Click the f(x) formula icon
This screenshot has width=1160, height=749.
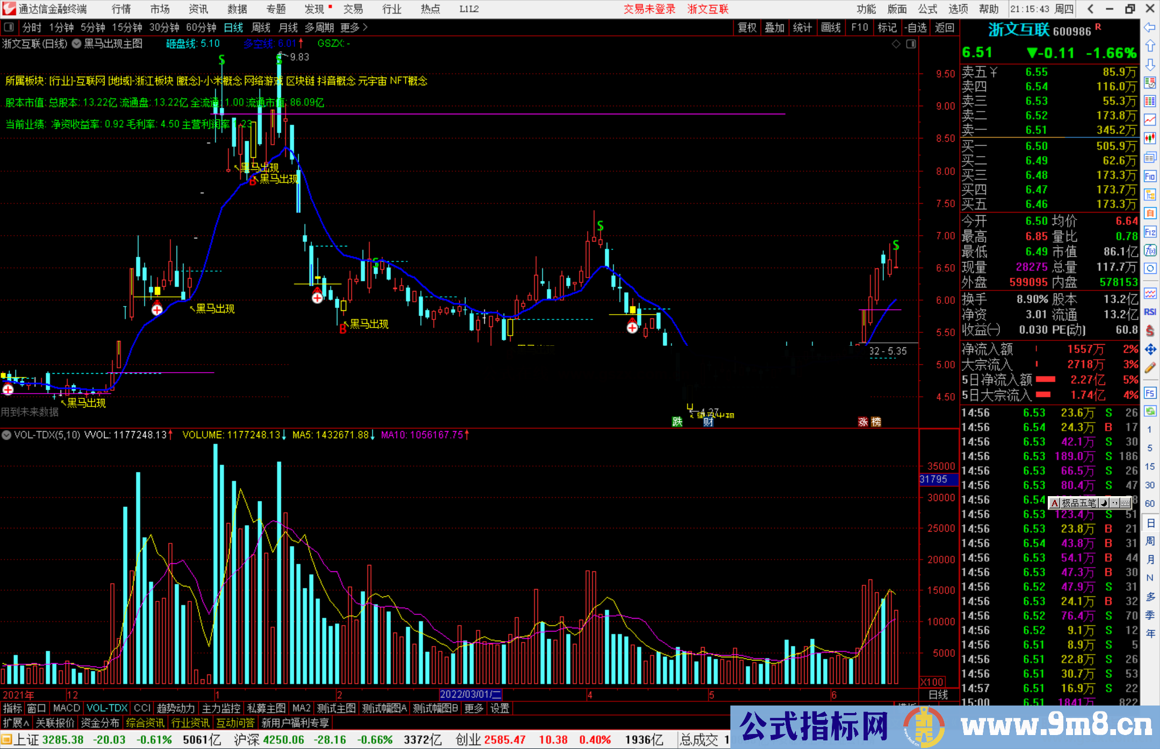pyautogui.click(x=1150, y=250)
